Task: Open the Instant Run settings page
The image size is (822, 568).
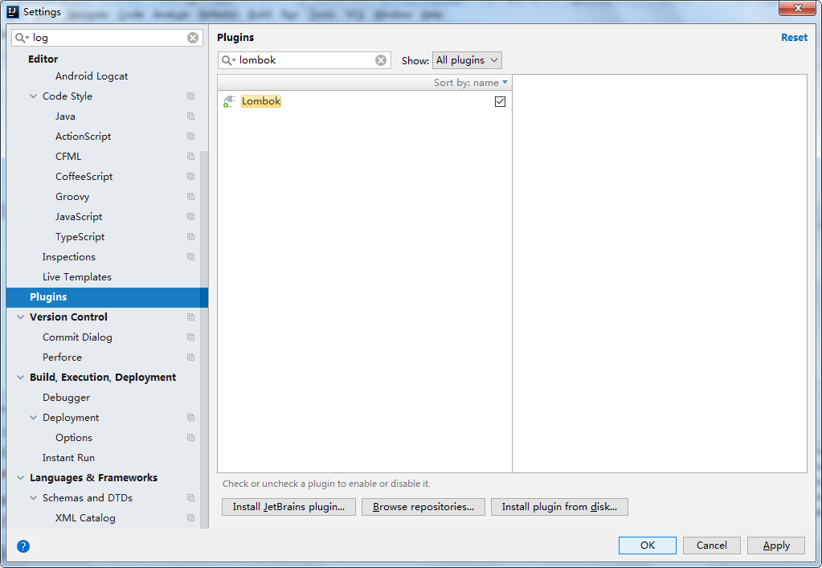Action: 68,458
